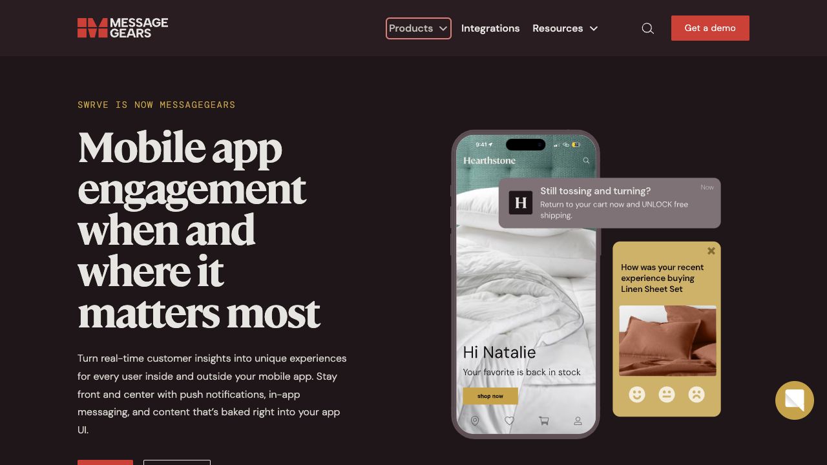Image resolution: width=827 pixels, height=465 pixels.
Task: Click the Get a demo button
Action: click(x=710, y=28)
